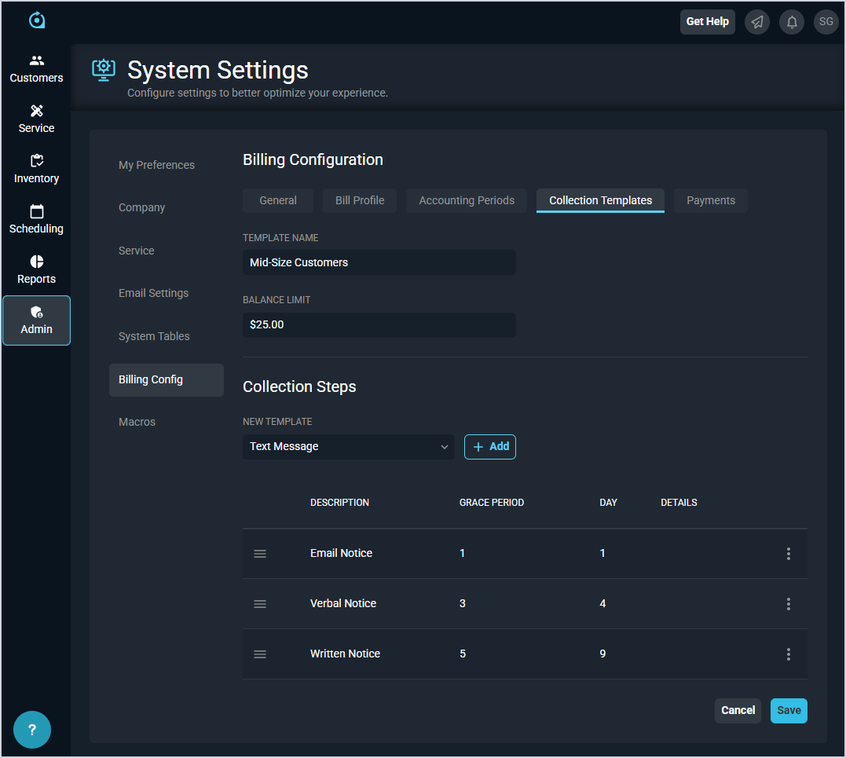The height and width of the screenshot is (758, 846).
Task: Click the Get Help button
Action: click(707, 22)
